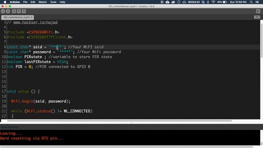Click the horizontal scrollbar under the console
263x148 pixels.
pyautogui.click(x=127, y=147)
